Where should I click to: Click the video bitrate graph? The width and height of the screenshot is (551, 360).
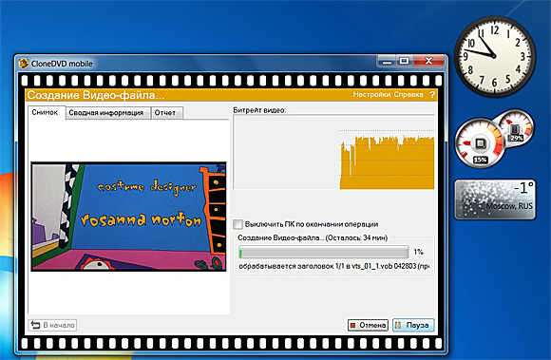tap(333, 152)
